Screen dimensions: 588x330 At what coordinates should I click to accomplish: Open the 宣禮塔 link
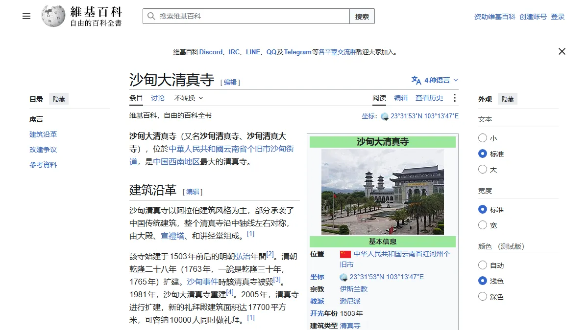173,236
